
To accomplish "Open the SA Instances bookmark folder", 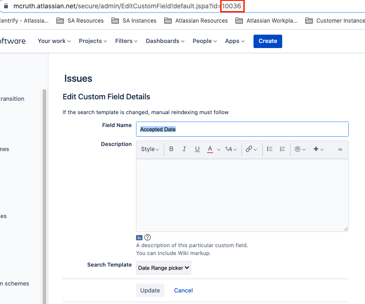I will coord(134,21).
